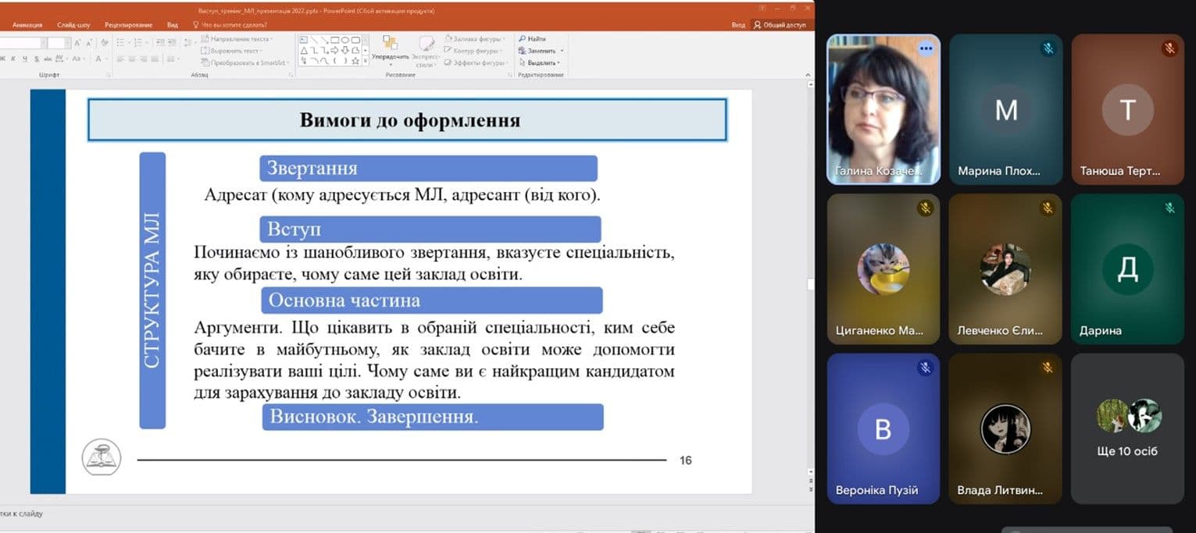Decrease list indent level

pyautogui.click(x=160, y=43)
